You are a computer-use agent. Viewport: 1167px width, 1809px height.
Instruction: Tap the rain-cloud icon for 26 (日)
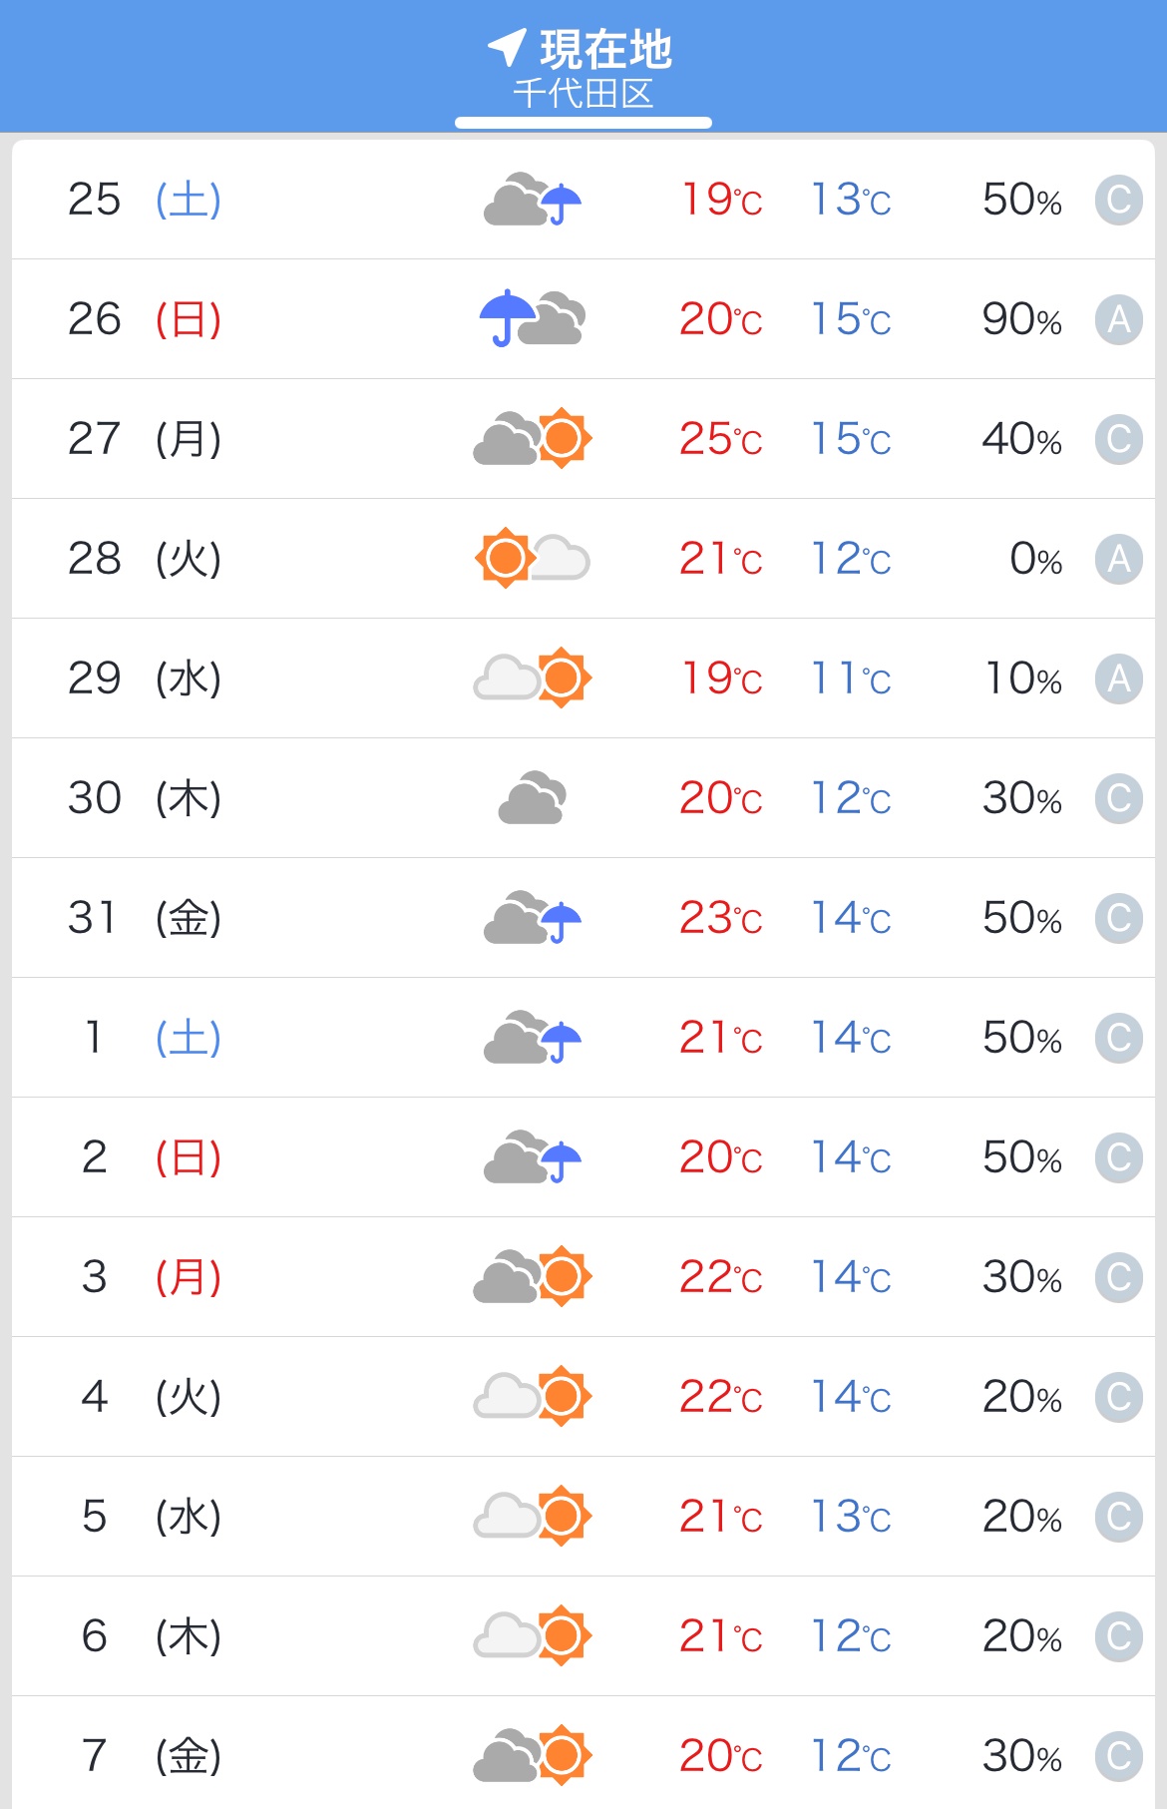coord(533,318)
